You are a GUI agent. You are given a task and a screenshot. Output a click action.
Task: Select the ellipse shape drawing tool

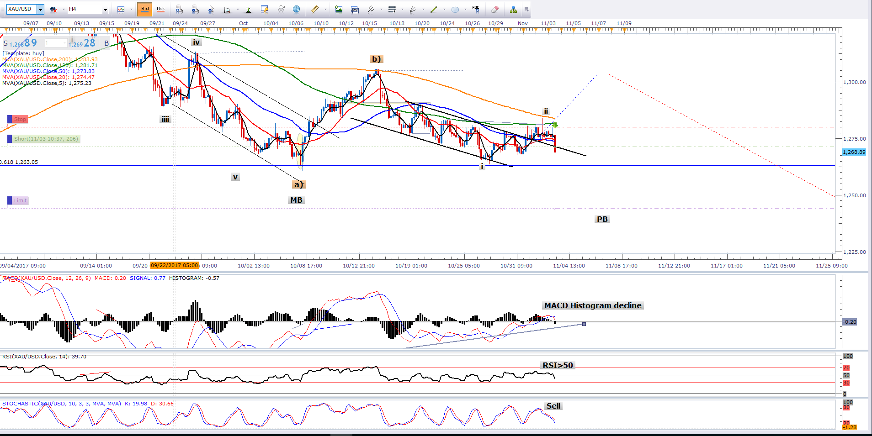[455, 9]
